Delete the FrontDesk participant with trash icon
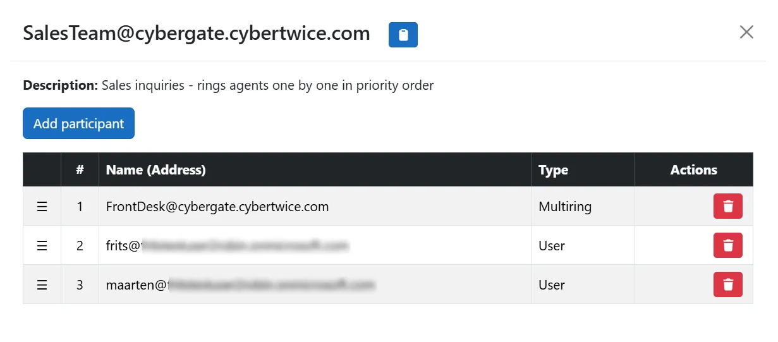The width and height of the screenshot is (778, 342). pyautogui.click(x=728, y=206)
